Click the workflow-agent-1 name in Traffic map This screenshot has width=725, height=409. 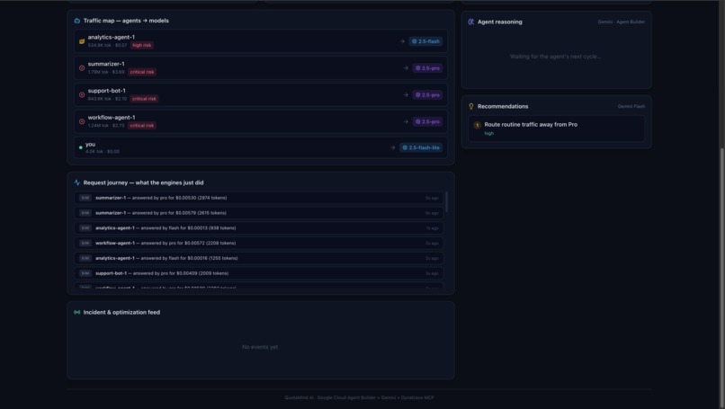click(x=112, y=118)
